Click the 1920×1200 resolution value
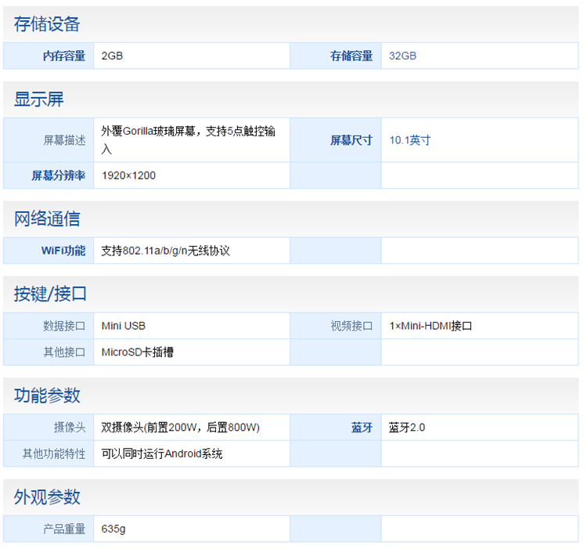 tap(128, 175)
